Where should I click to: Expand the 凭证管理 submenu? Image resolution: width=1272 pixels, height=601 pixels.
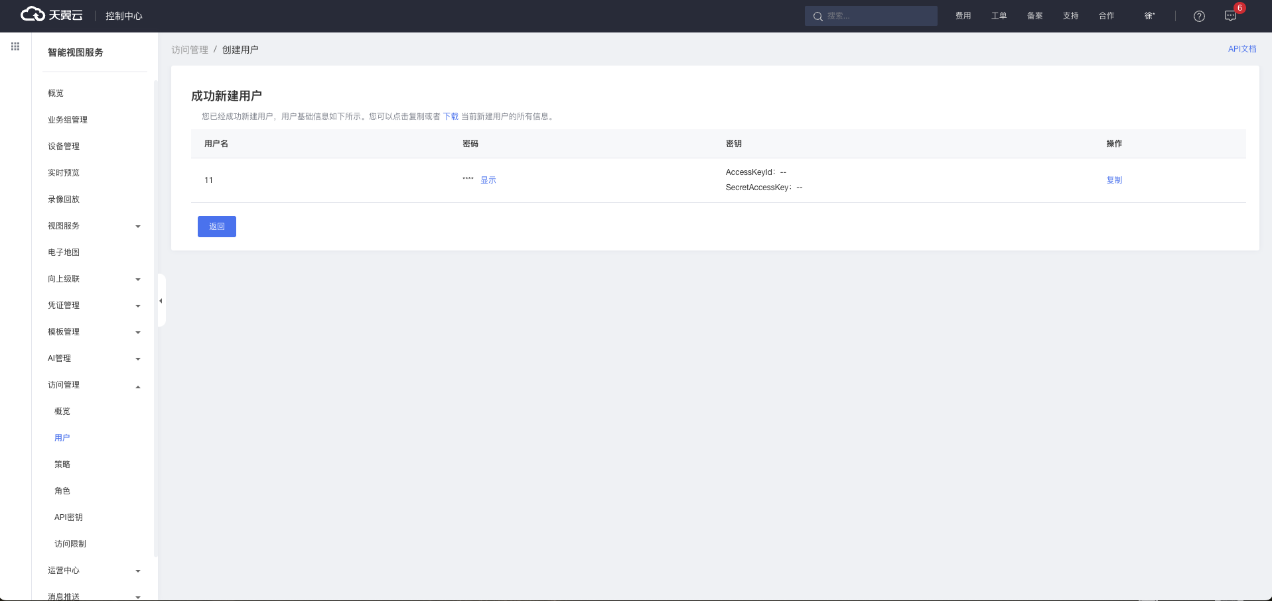pos(93,305)
